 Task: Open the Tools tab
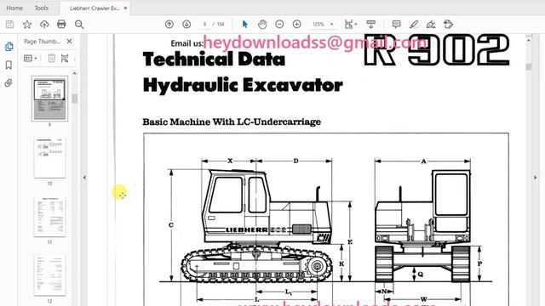tap(42, 8)
